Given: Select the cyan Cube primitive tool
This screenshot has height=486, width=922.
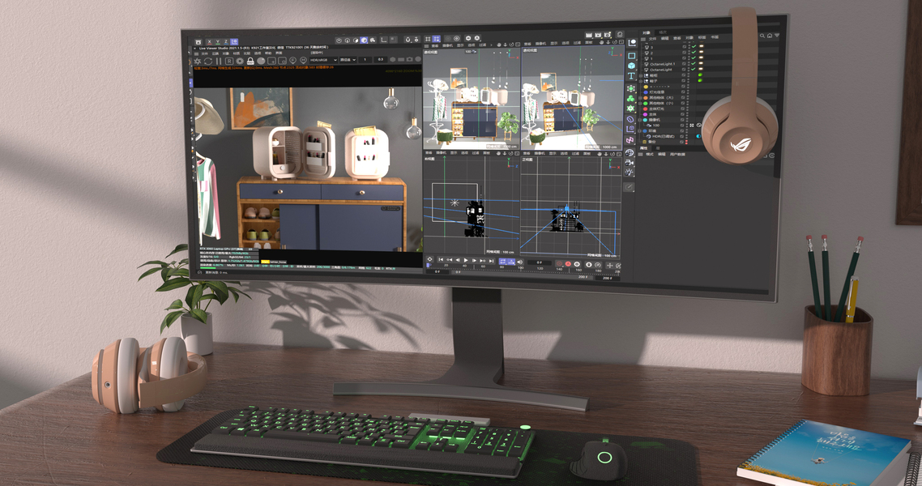Looking at the screenshot, I should point(631,66).
